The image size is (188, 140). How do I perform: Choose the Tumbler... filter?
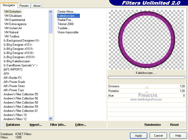[x=64, y=28]
